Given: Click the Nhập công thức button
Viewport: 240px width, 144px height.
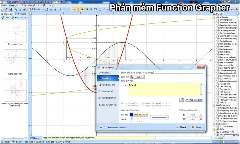Looking at the screenshot, I should tap(194, 100).
